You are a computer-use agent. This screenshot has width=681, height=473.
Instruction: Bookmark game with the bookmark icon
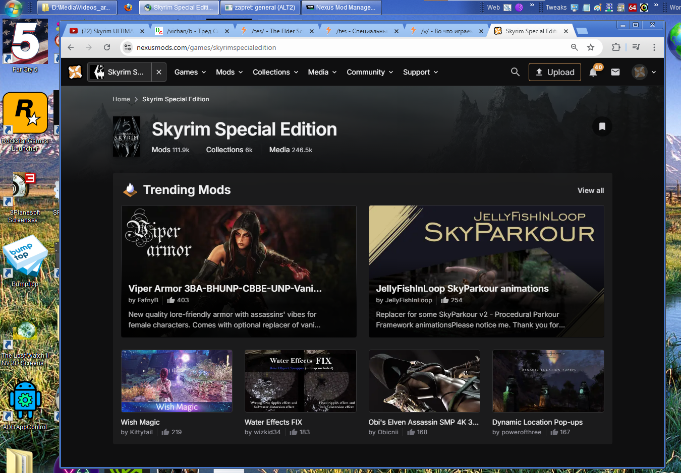602,126
